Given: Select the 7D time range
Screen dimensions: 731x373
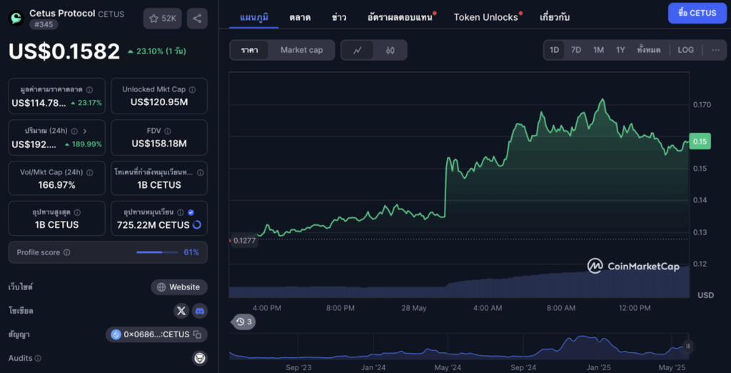Looking at the screenshot, I should tap(575, 50).
